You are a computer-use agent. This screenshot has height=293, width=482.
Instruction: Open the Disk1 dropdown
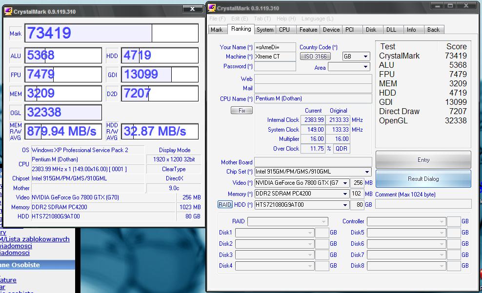pos(275,233)
